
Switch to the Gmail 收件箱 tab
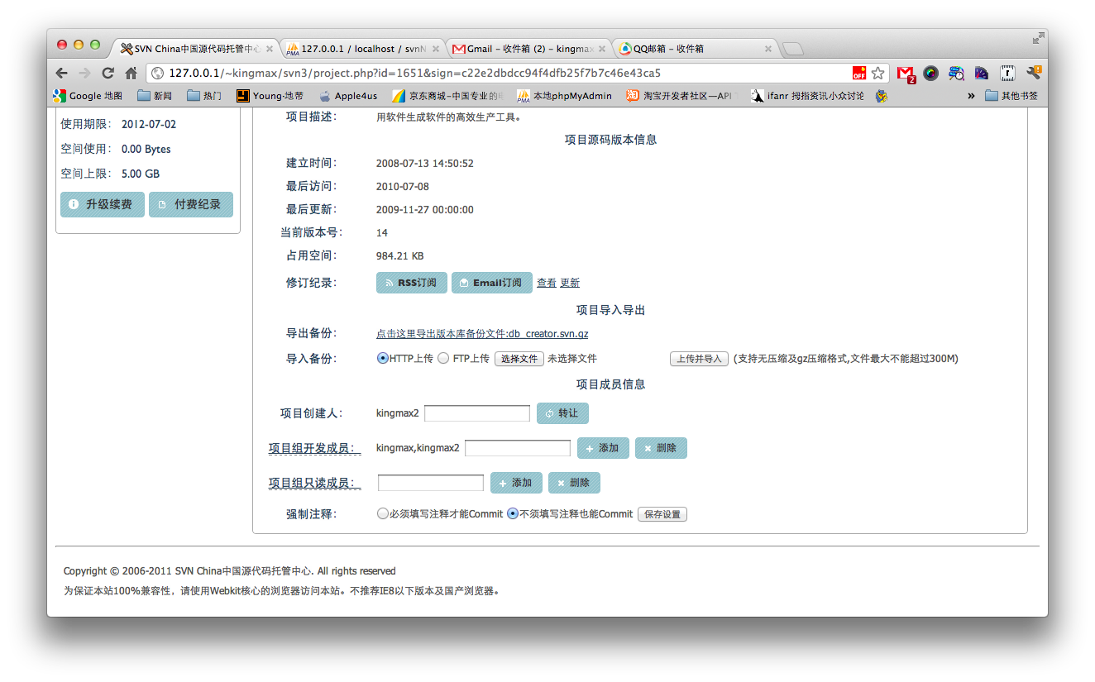click(x=529, y=49)
